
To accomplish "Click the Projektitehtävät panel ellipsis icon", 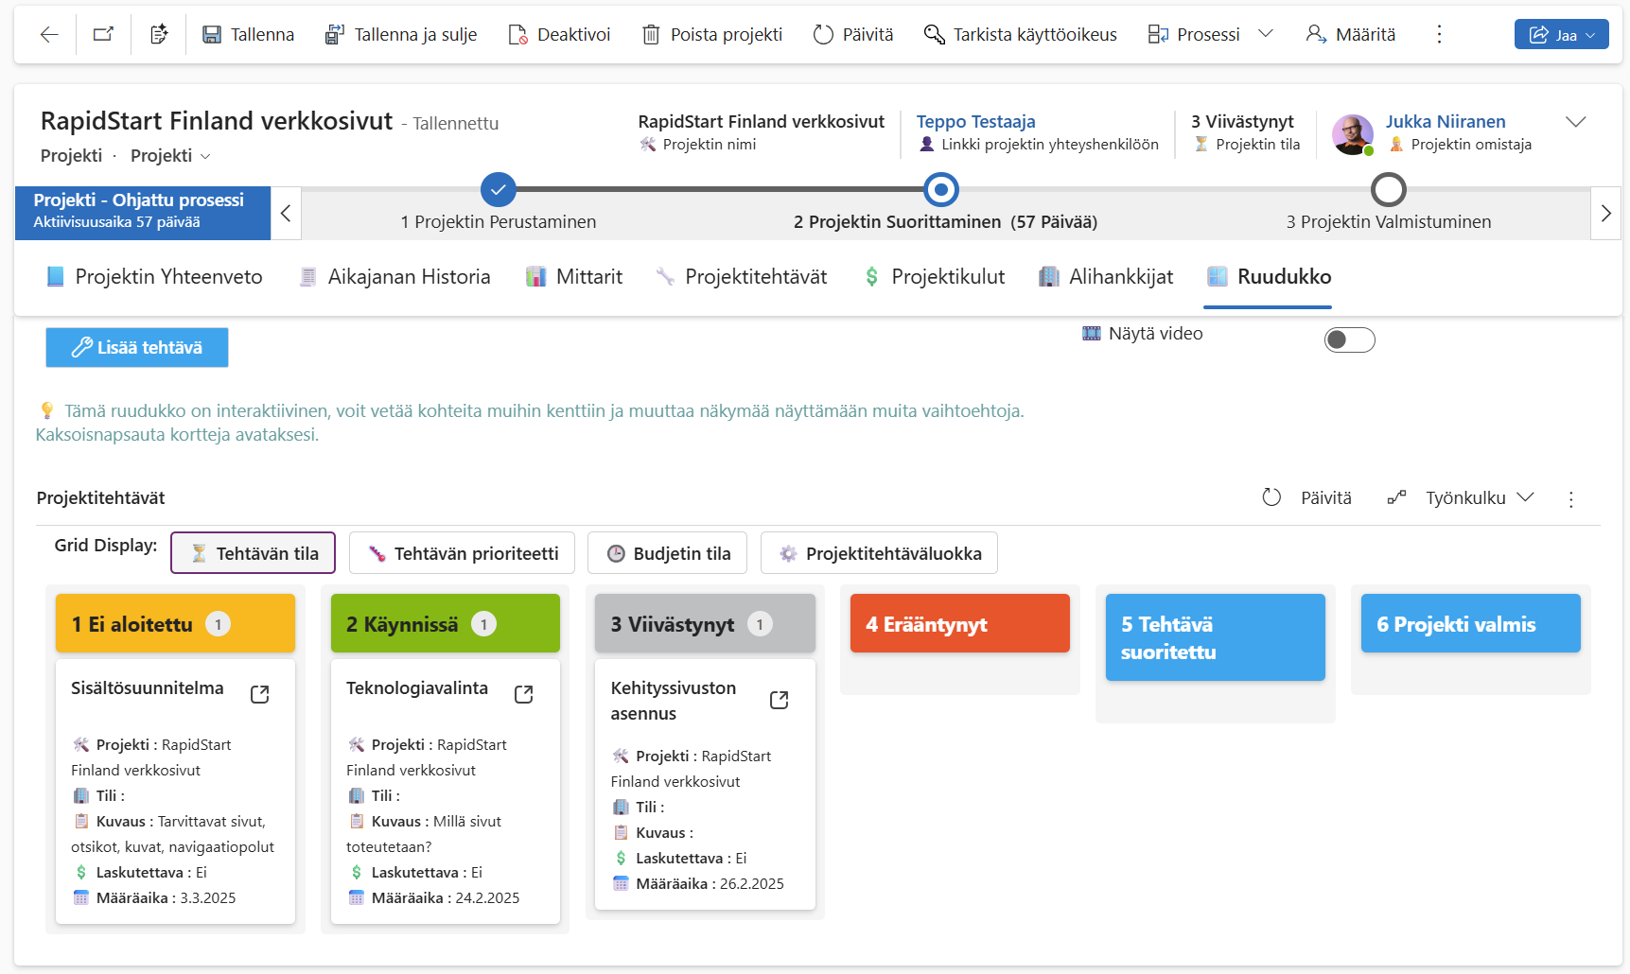I will coord(1571,499).
